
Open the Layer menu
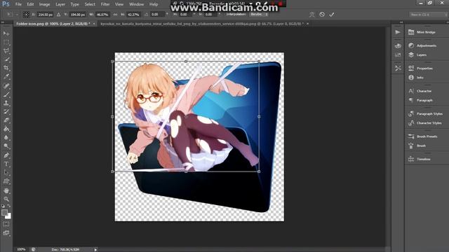(x=60, y=4)
